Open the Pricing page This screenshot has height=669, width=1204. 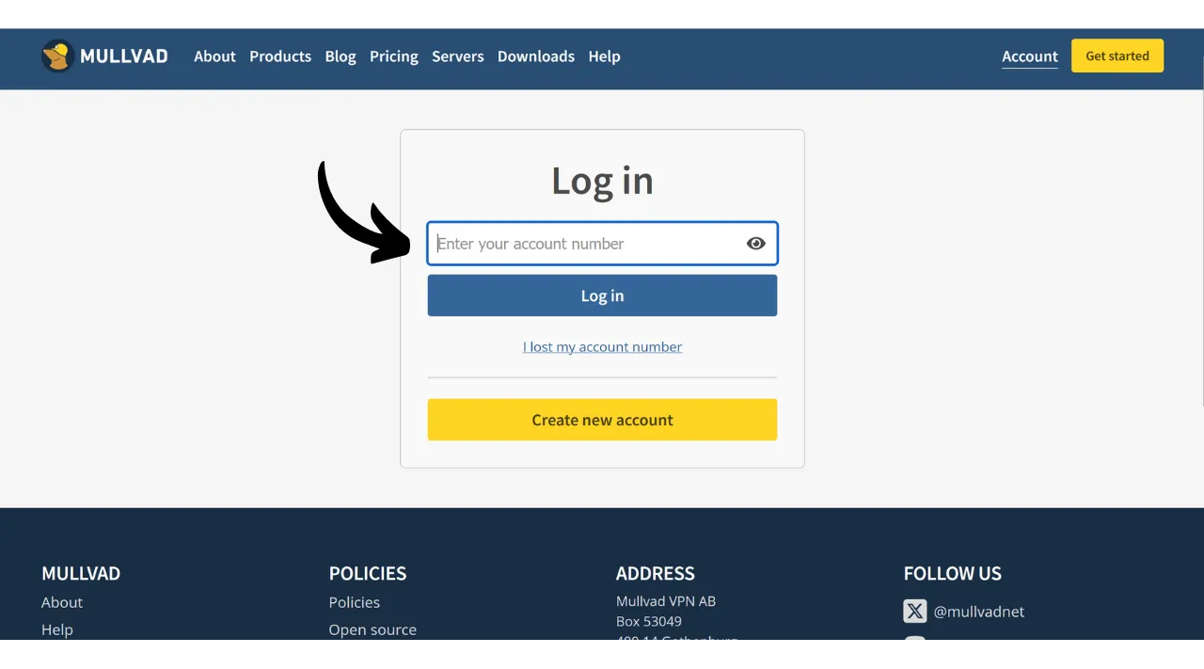coord(393,56)
